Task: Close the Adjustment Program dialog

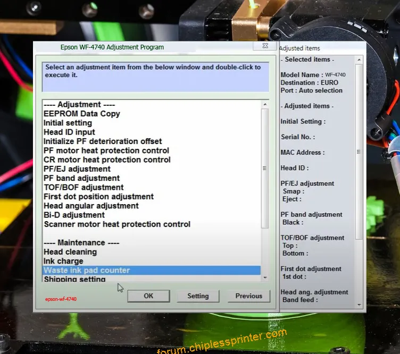Action: 265,46
